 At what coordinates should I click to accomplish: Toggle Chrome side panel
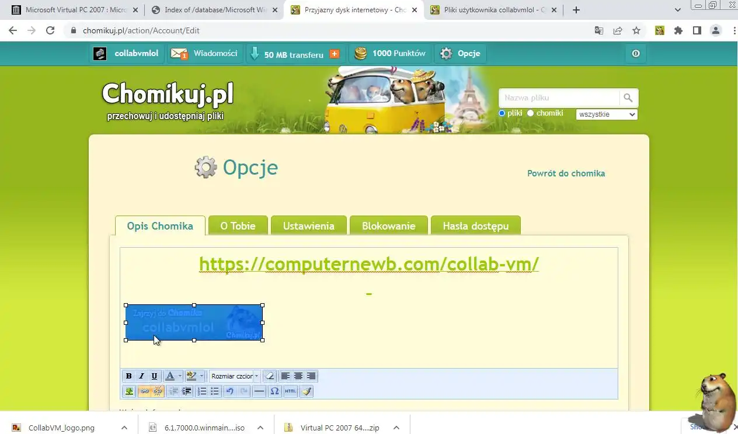697,30
